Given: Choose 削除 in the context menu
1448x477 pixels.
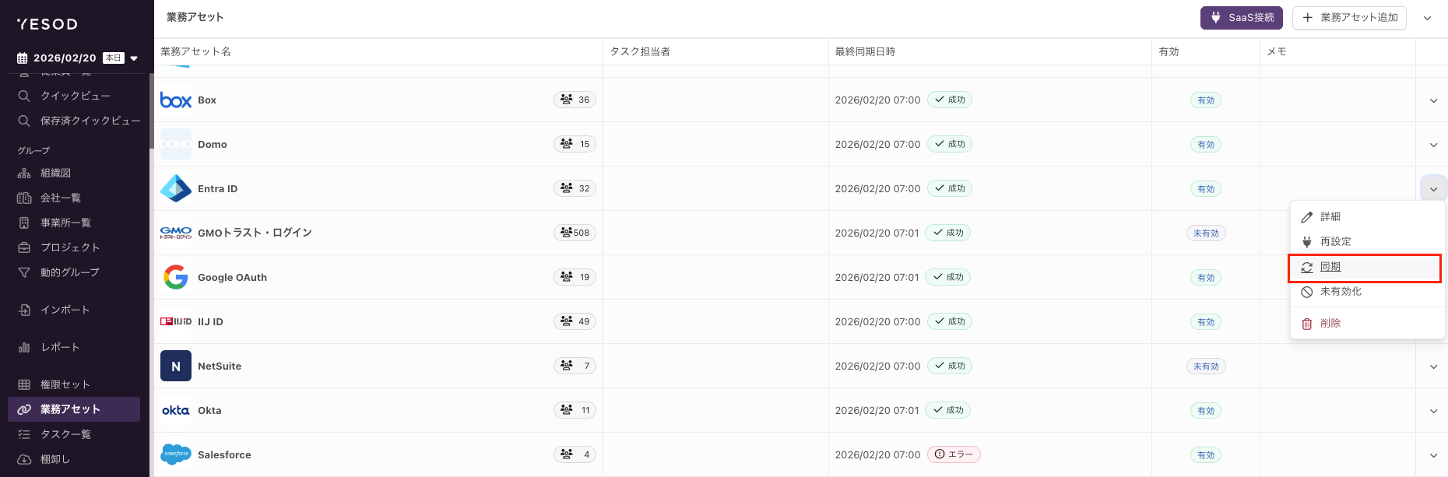Looking at the screenshot, I should coord(1330,323).
